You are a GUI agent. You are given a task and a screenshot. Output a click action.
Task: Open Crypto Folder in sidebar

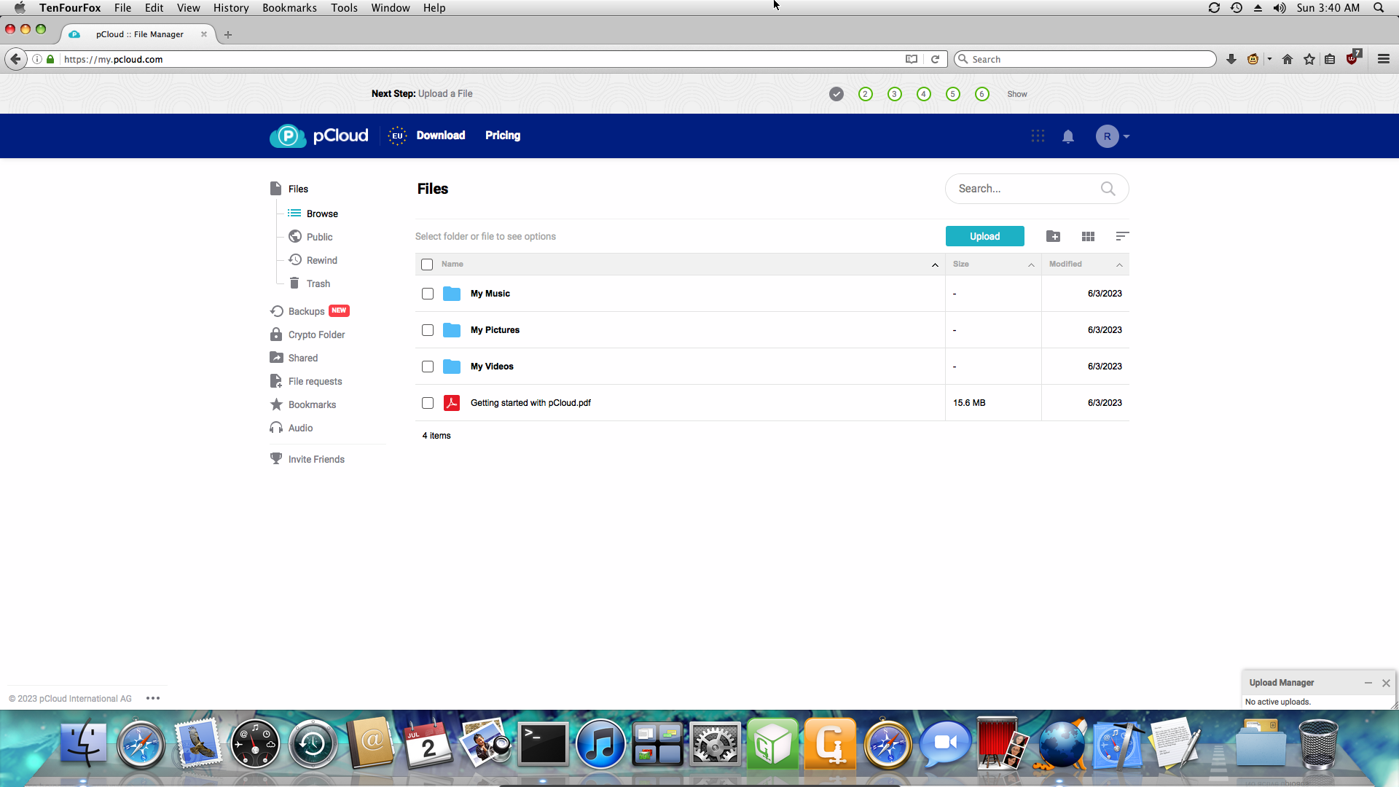tap(316, 334)
